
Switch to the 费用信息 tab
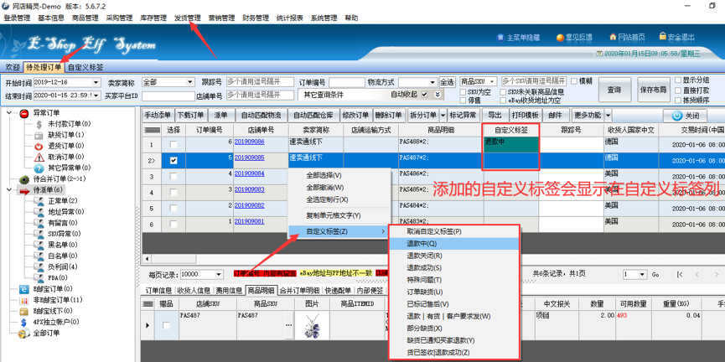pyautogui.click(x=230, y=290)
